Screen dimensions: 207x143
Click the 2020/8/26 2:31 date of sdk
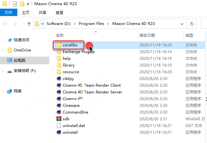click(x=153, y=119)
